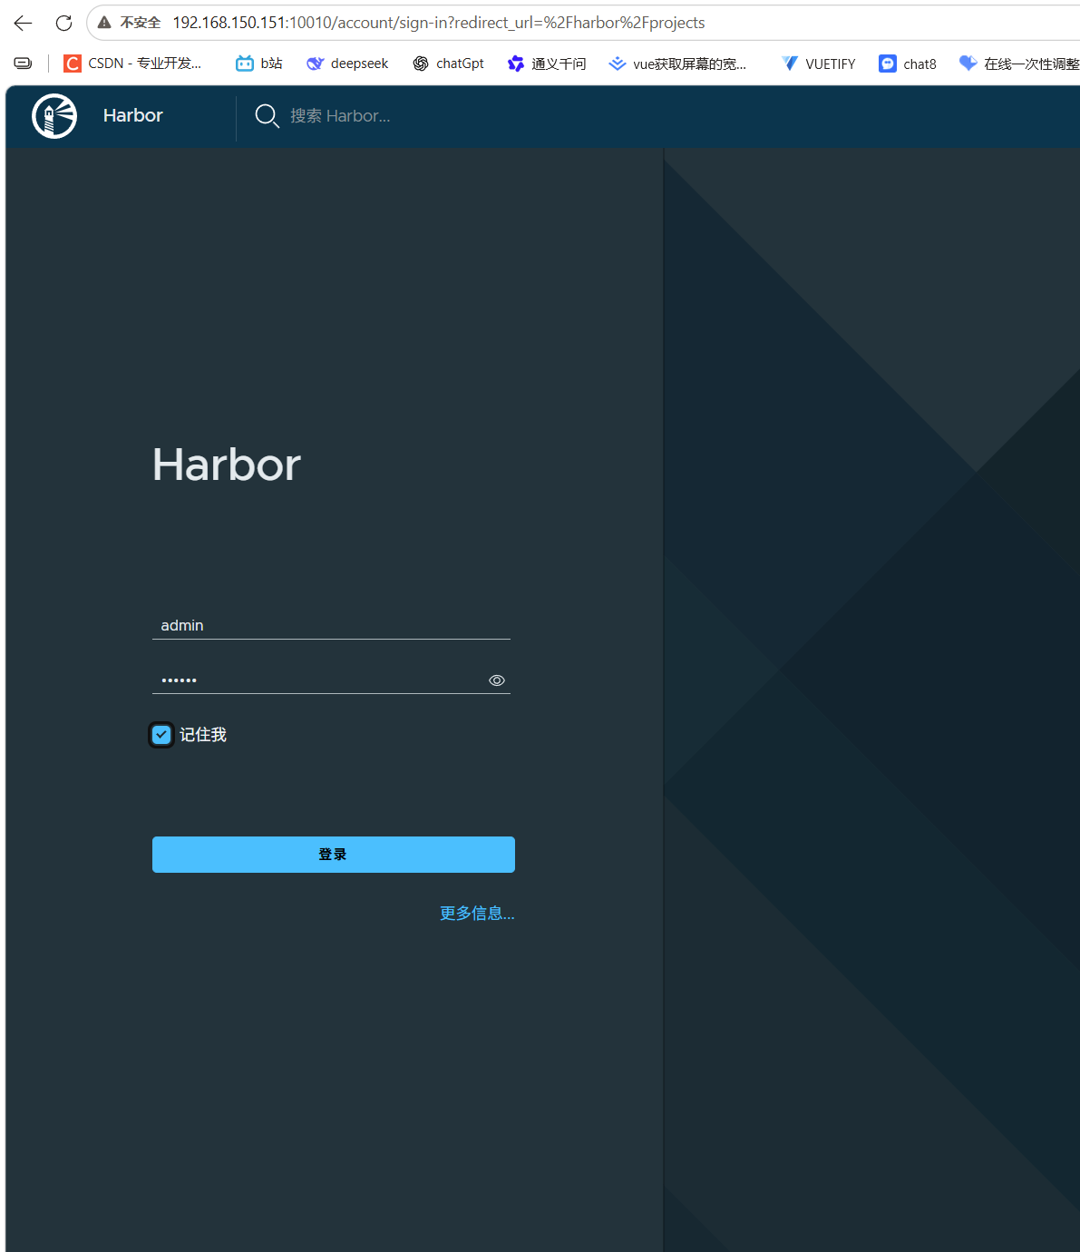
Task: Click the blue 登录 button
Action: (334, 855)
